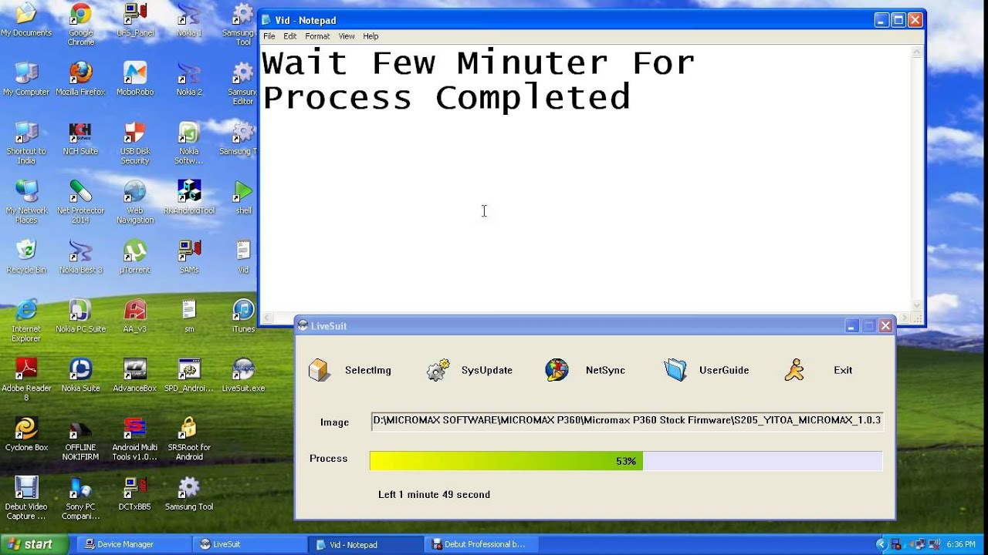Click the 6:36 PM taskbar clock
This screenshot has height=555, width=988.
point(961,544)
